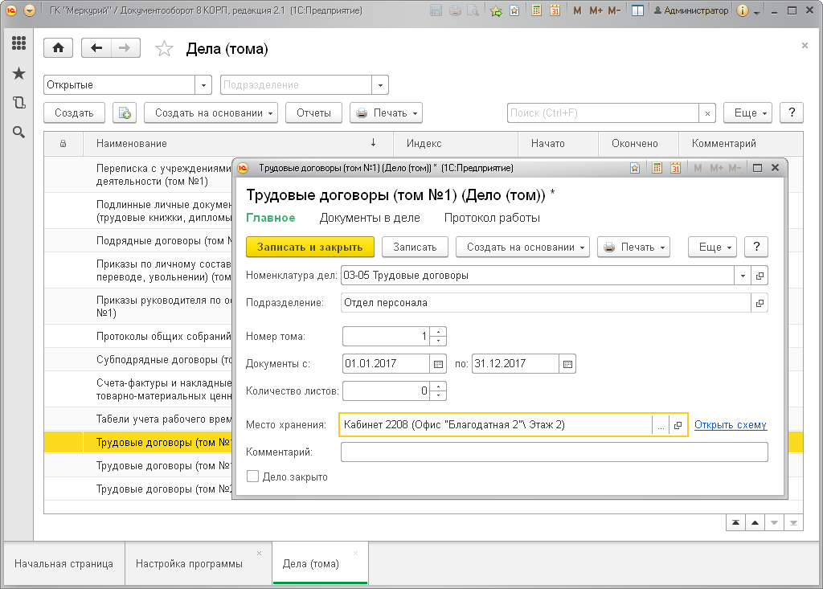Sort list by Наименование column header
This screenshot has height=589, width=823.
pyautogui.click(x=238, y=143)
